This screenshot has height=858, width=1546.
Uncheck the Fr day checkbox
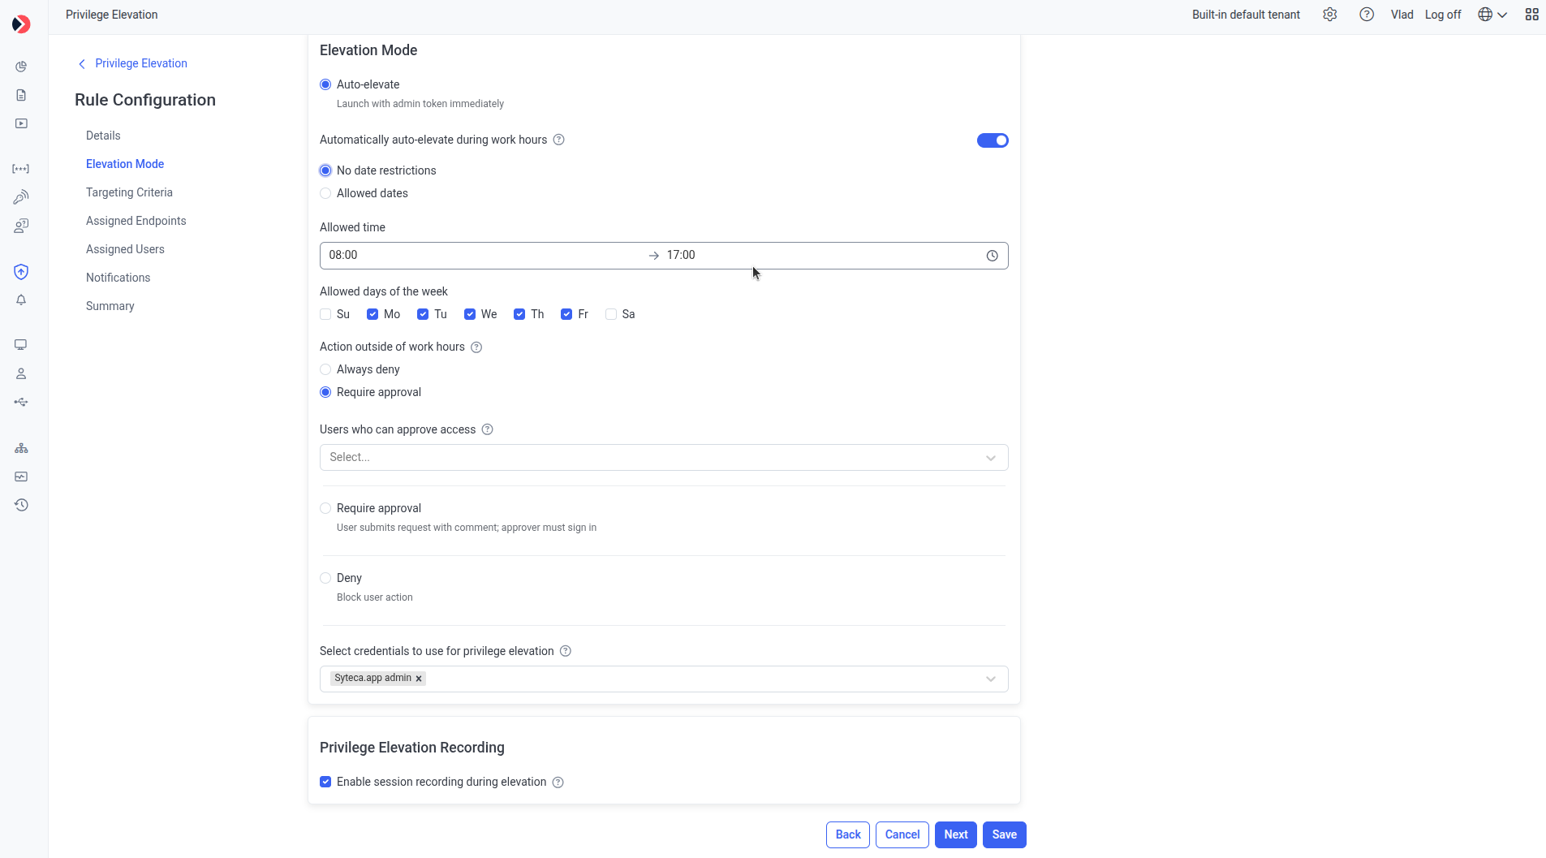pos(566,314)
